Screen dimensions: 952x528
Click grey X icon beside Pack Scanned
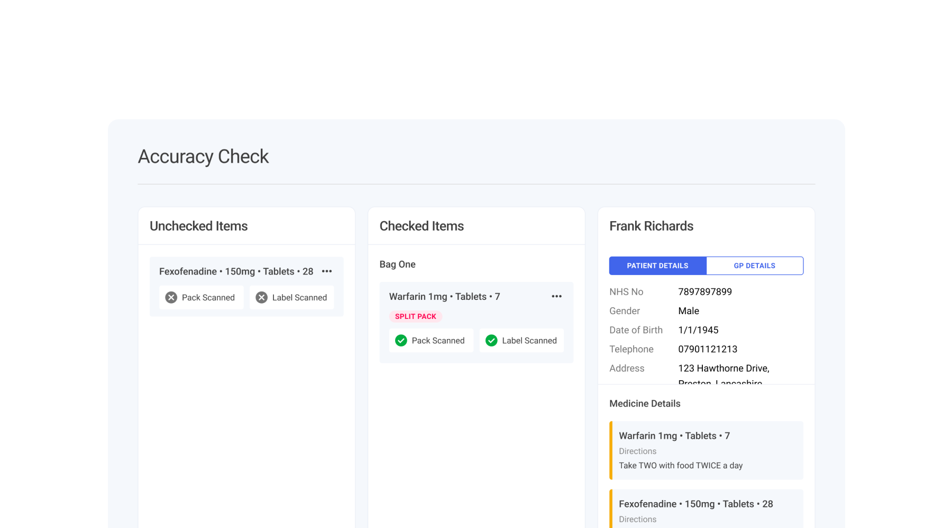[171, 297]
